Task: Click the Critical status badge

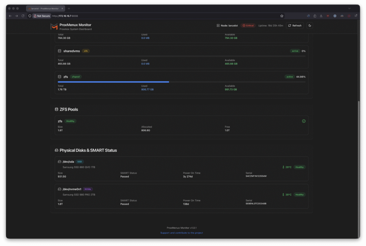Action: point(248,26)
